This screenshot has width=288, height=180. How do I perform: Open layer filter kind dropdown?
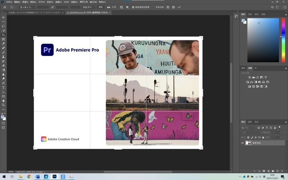(x=248, y=128)
